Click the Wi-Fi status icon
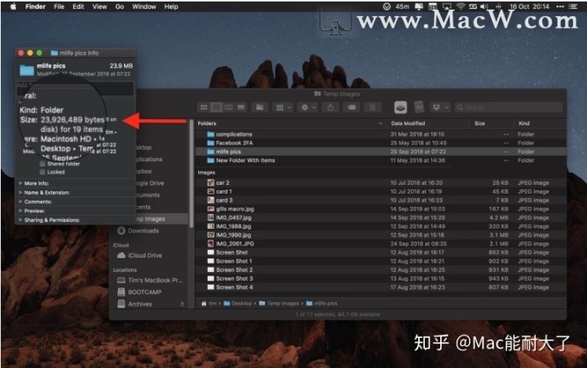The height and width of the screenshot is (368, 587). pyautogui.click(x=461, y=7)
